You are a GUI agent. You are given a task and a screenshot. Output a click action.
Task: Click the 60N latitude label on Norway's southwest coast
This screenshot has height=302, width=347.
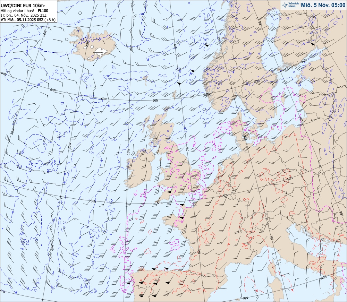[206, 95]
